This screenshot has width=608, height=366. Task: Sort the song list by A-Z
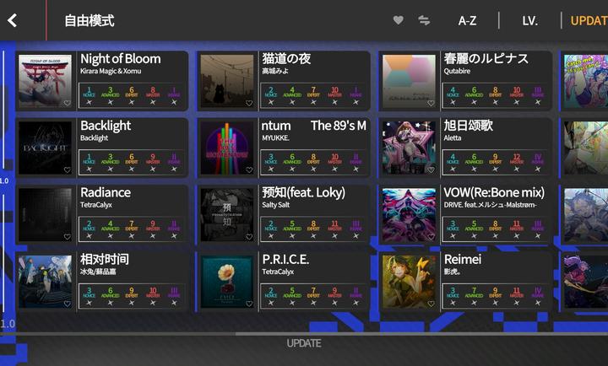click(467, 20)
